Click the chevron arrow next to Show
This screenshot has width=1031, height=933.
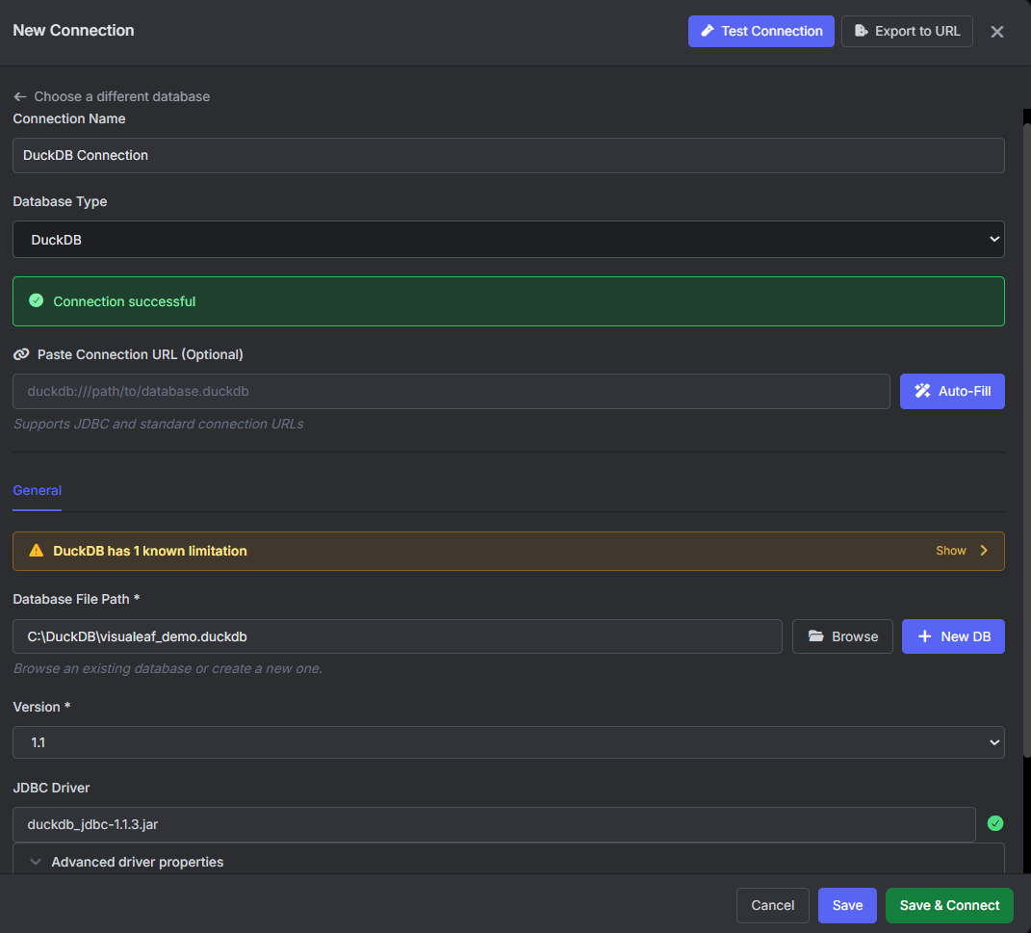pos(984,551)
